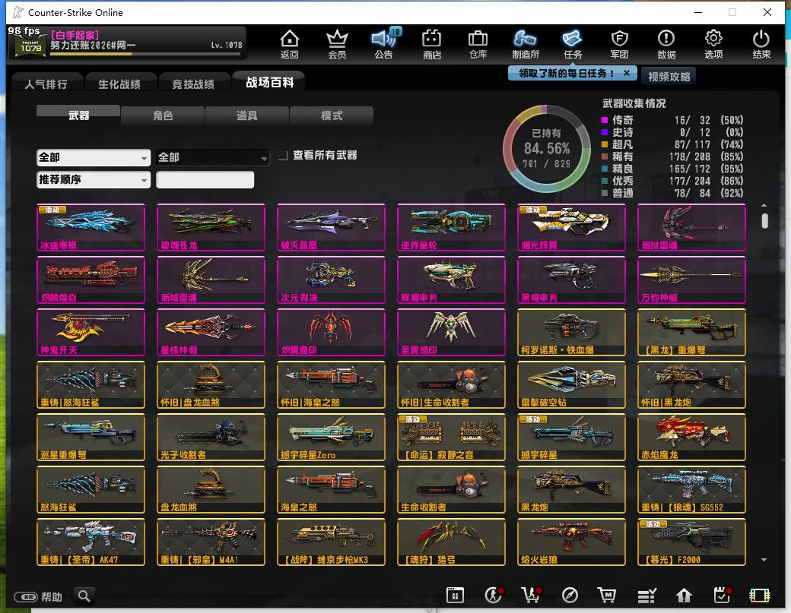
Task: Open the checklist icon in bottom bar
Action: [646, 596]
